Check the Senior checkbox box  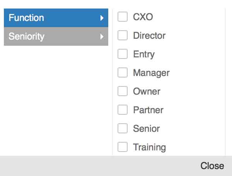click(x=123, y=129)
